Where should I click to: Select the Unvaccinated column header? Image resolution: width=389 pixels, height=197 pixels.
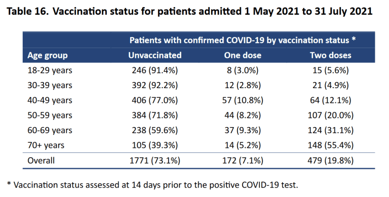click(x=155, y=55)
